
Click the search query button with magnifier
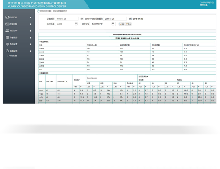coord(122,24)
